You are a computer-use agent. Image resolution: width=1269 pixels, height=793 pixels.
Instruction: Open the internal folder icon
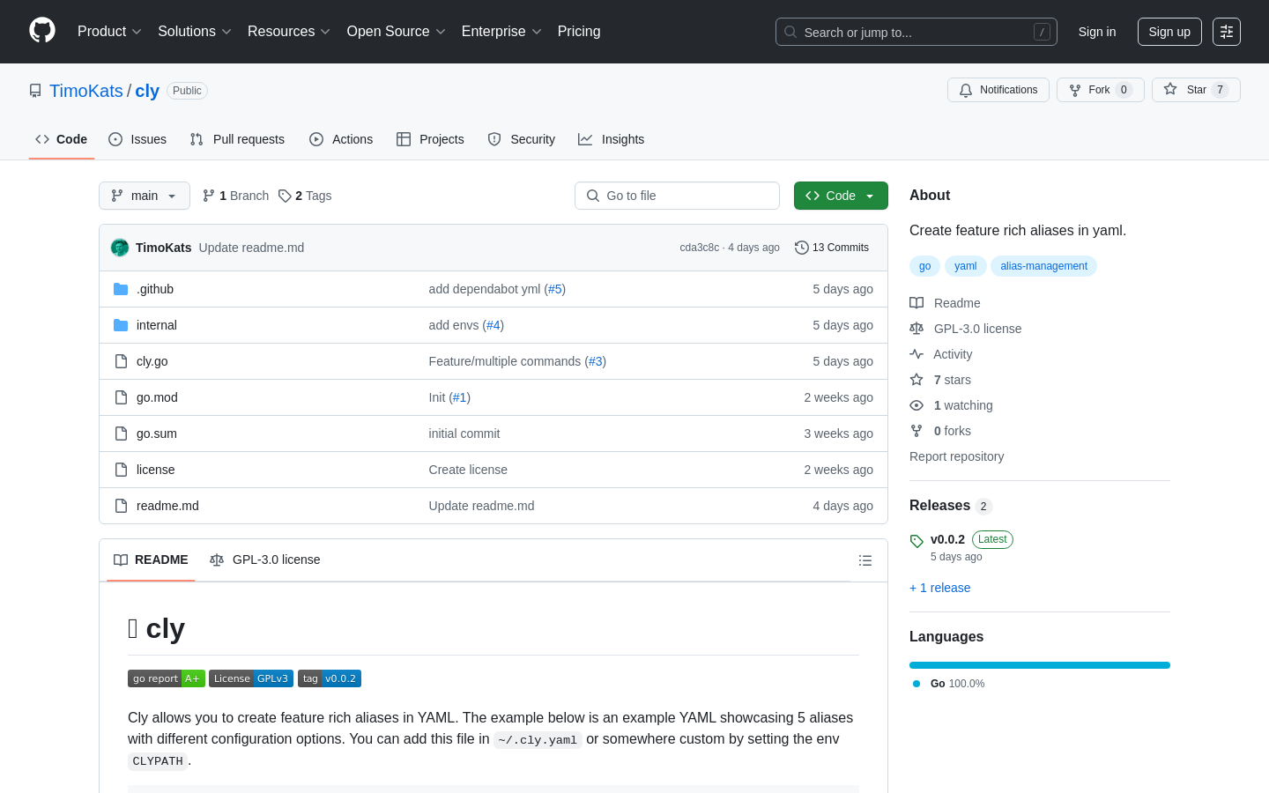(121, 325)
